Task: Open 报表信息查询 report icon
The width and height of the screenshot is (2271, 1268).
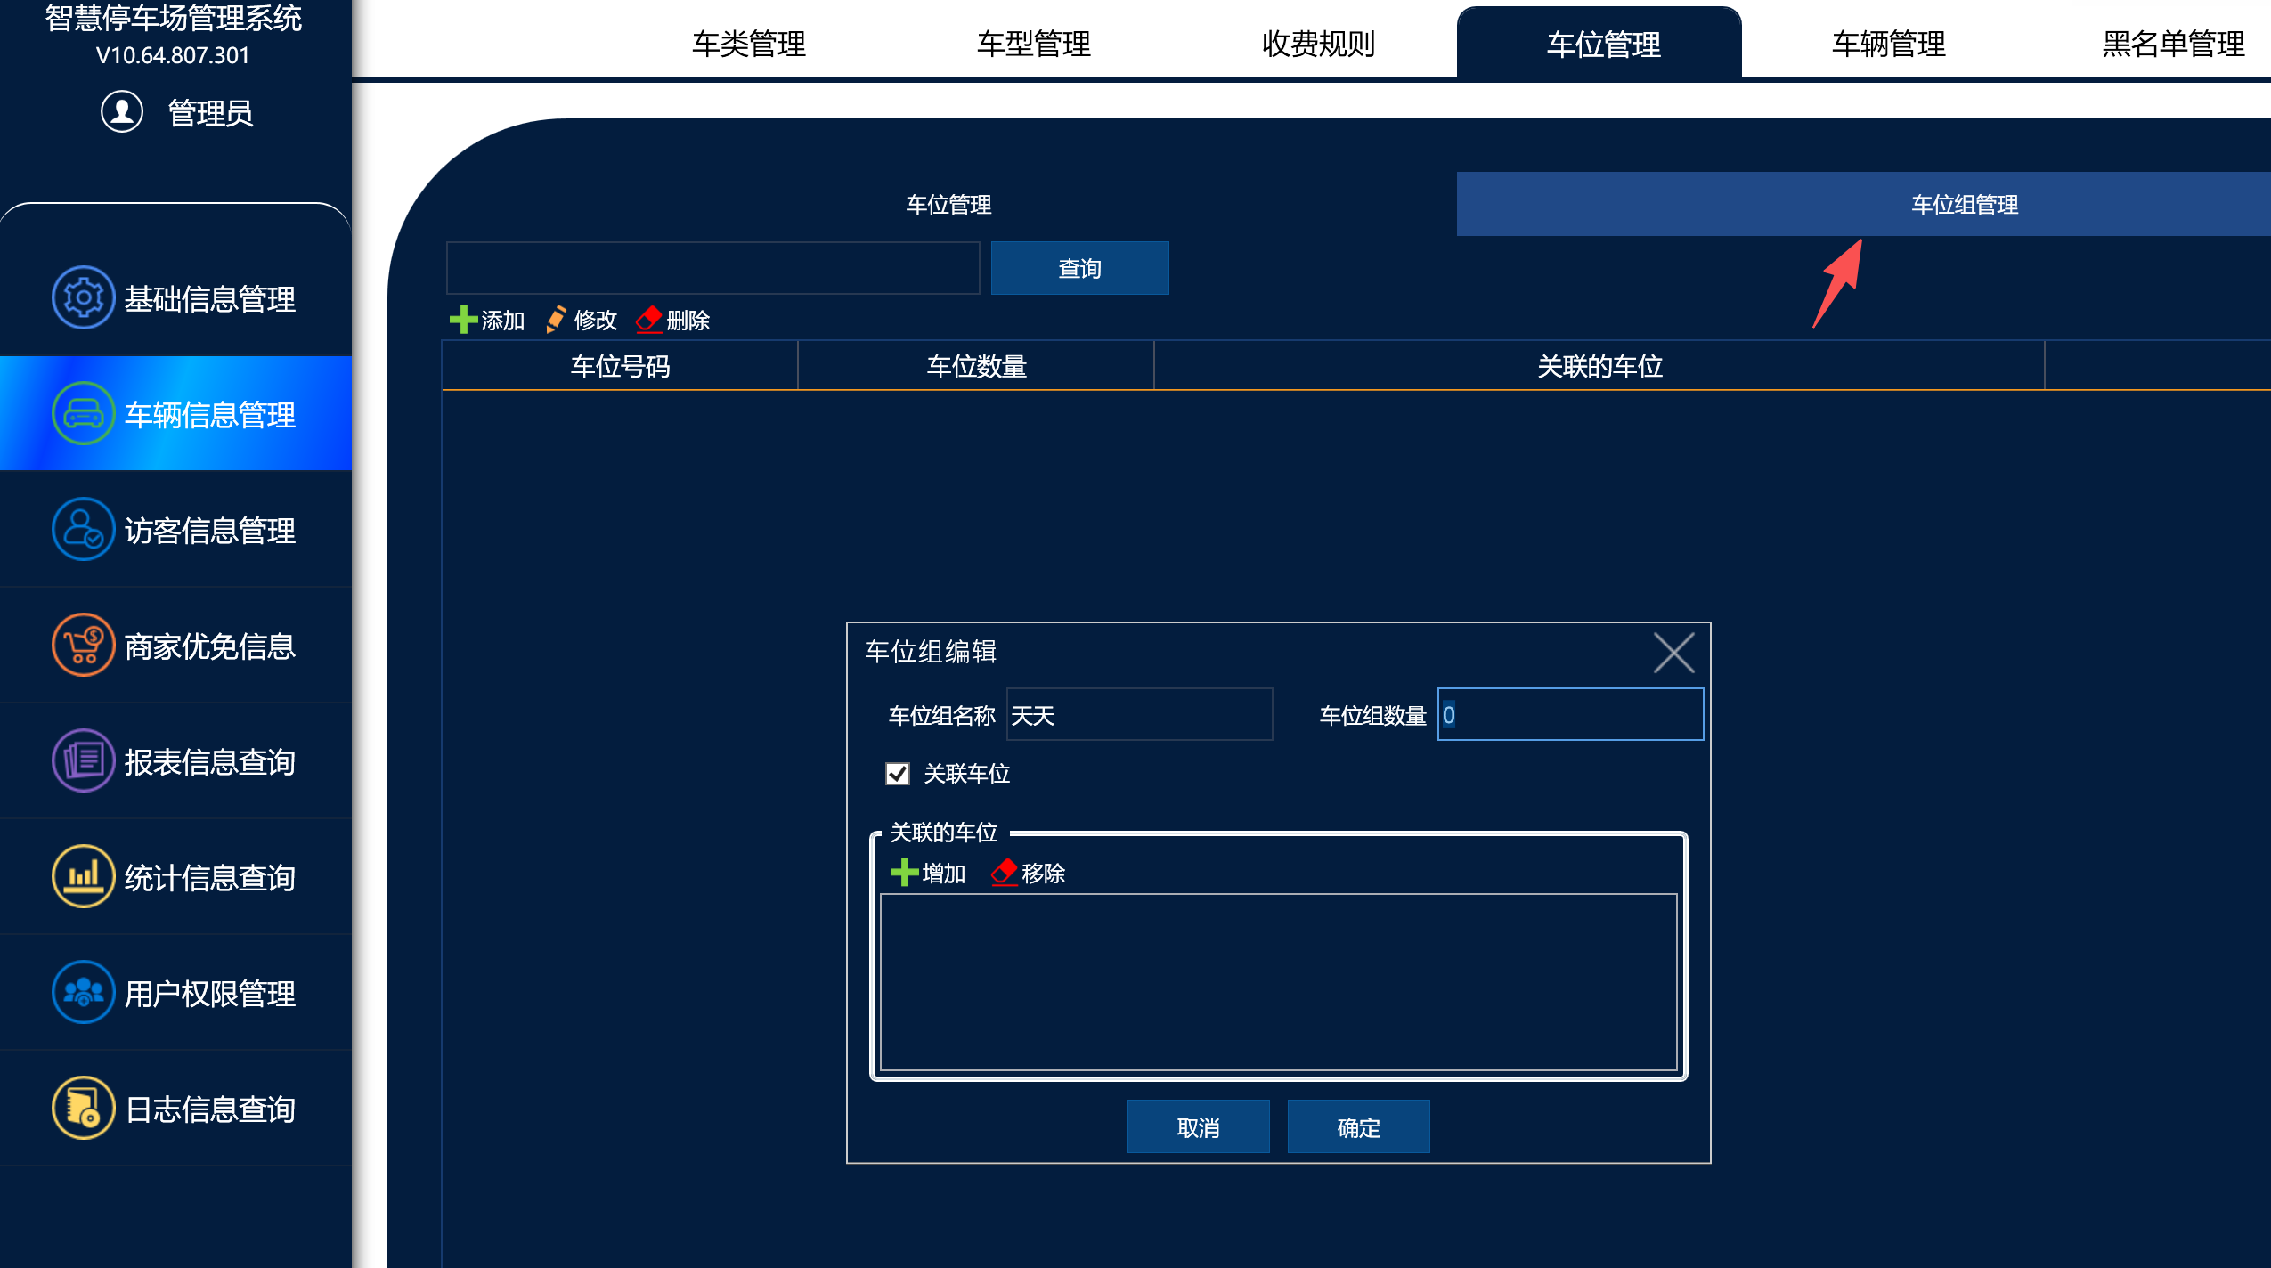Action: pyautogui.click(x=83, y=760)
